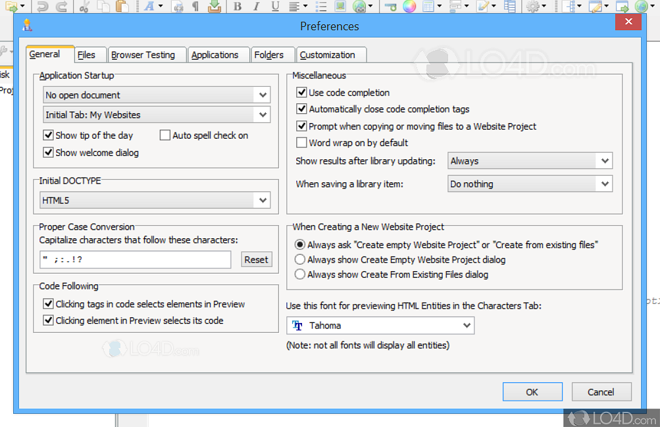Screen dimensions: 660x427
Task: Click the capitalize characters input field
Action: [135, 260]
